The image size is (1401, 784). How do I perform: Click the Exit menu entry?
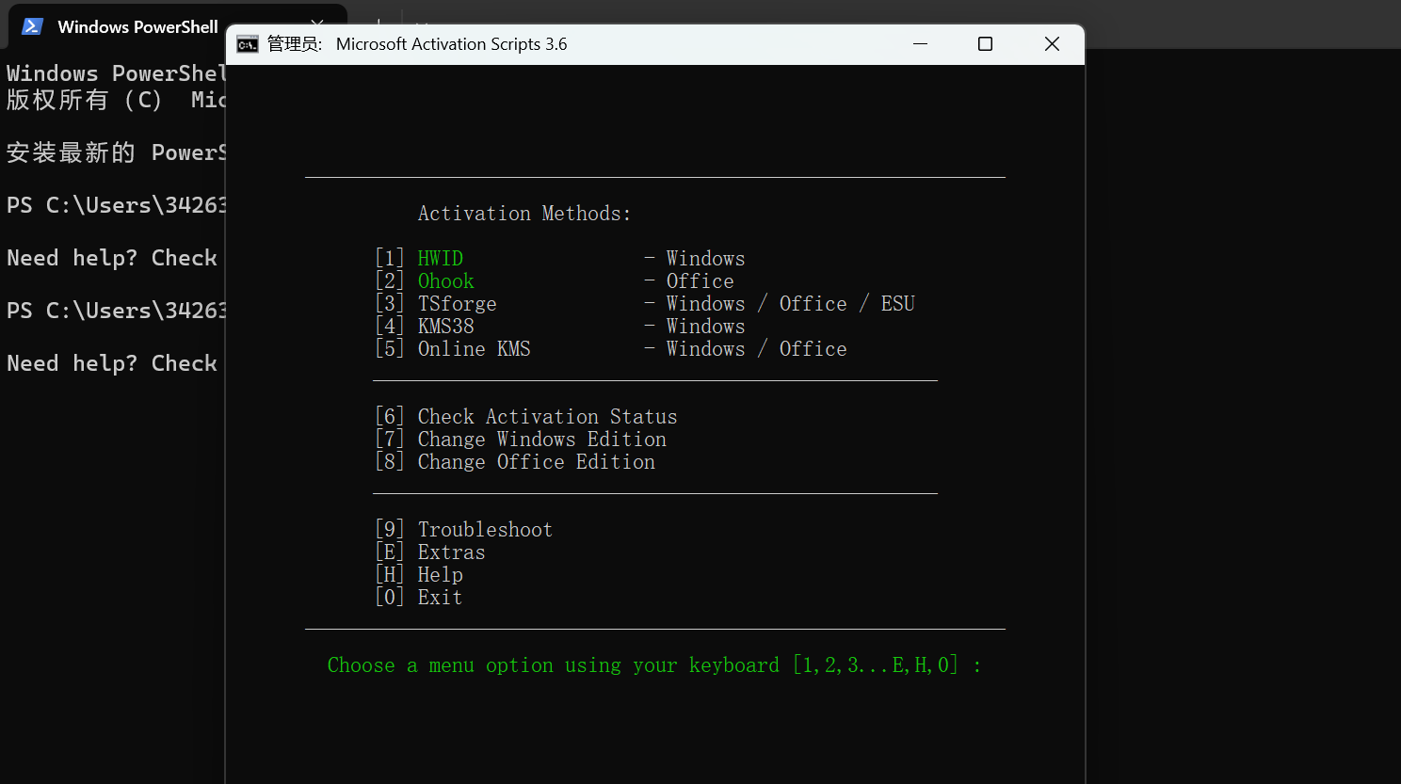[441, 597]
